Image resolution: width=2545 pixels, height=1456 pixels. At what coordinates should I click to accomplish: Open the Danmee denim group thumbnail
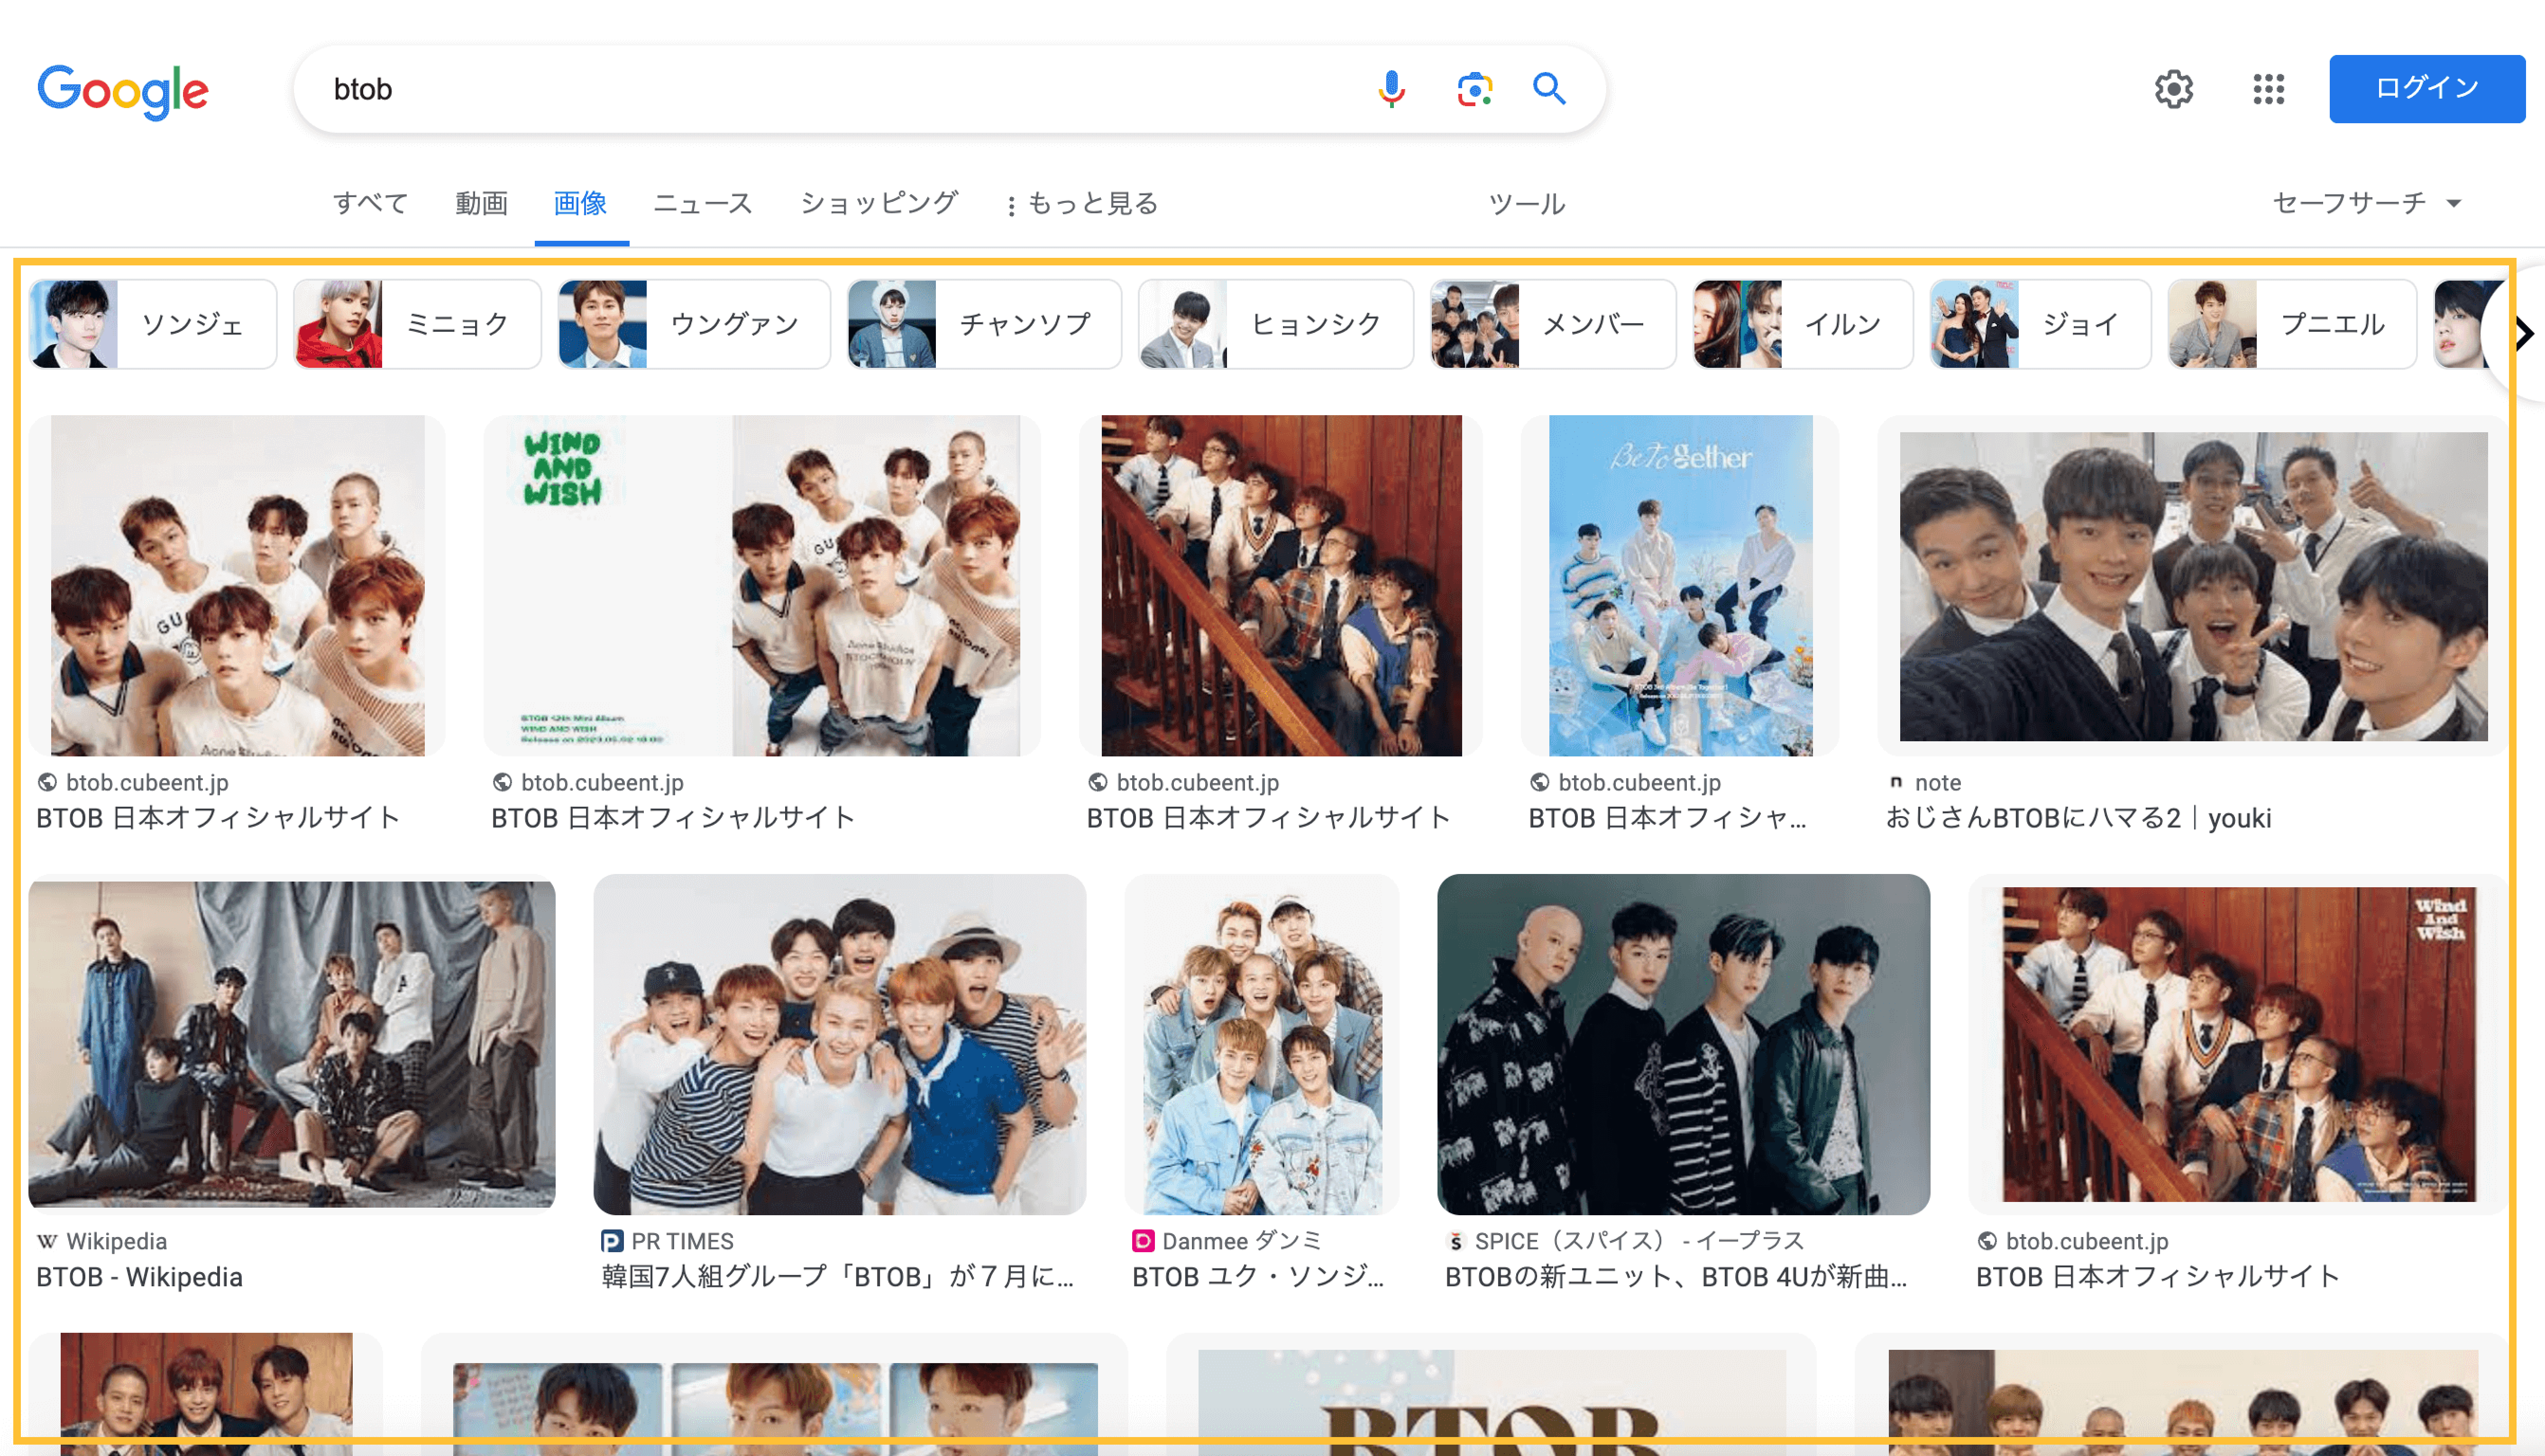pyautogui.click(x=1261, y=1044)
